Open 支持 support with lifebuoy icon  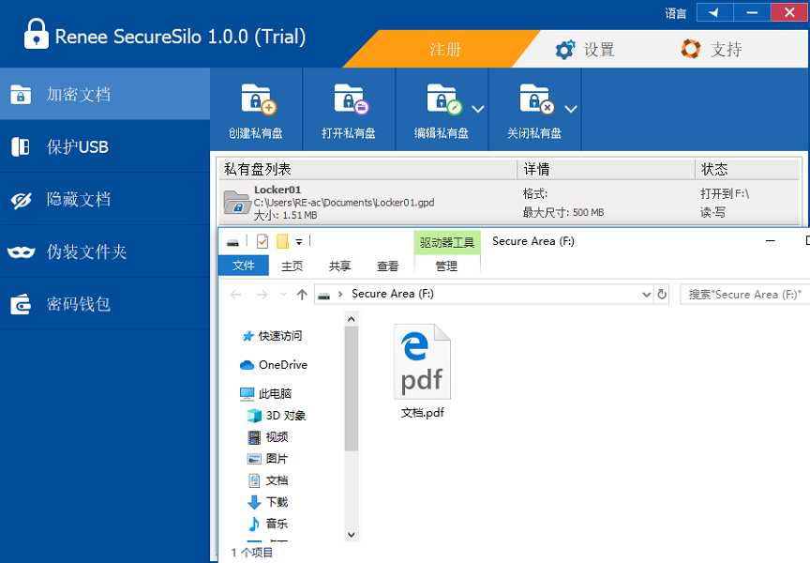712,50
